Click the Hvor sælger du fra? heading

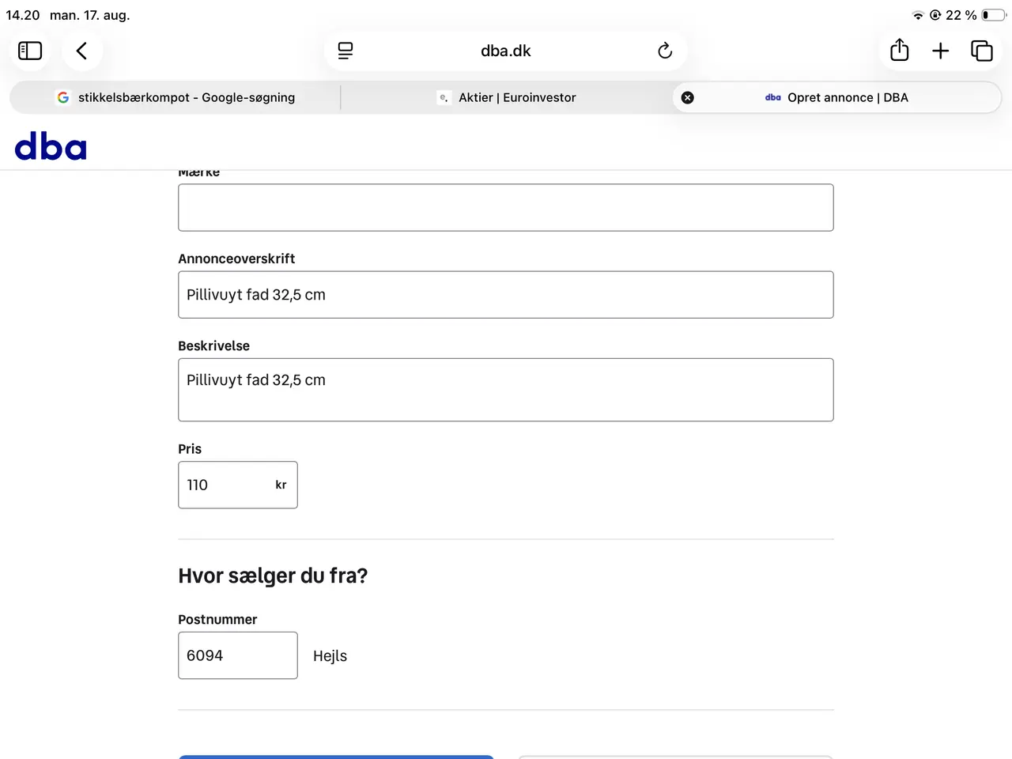273,576
